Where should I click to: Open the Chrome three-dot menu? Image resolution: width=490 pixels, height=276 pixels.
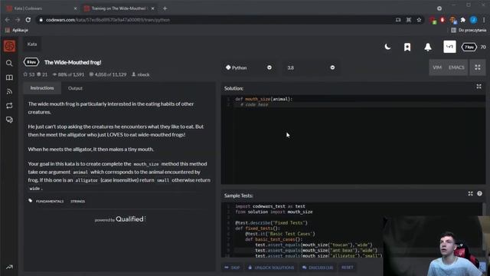tap(484, 20)
